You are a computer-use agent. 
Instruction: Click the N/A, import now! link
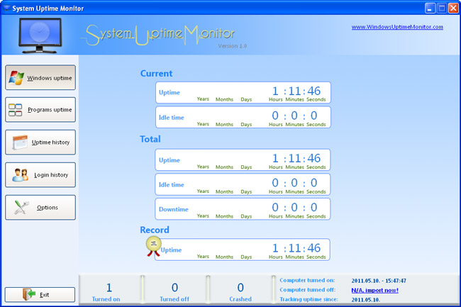[375, 290]
